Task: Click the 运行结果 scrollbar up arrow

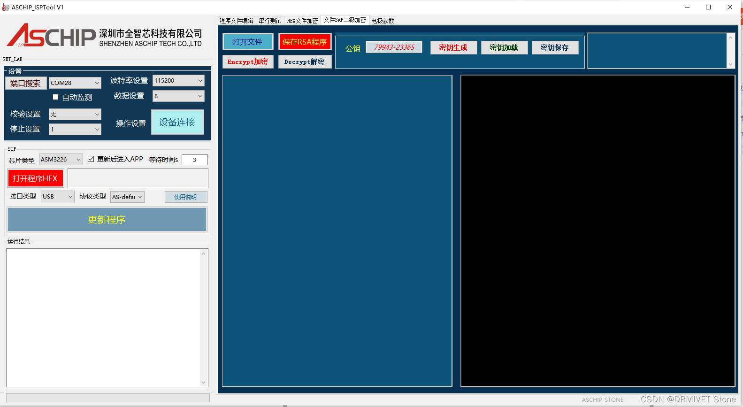Action: (x=204, y=253)
